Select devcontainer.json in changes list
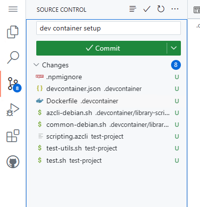 (x=107, y=89)
